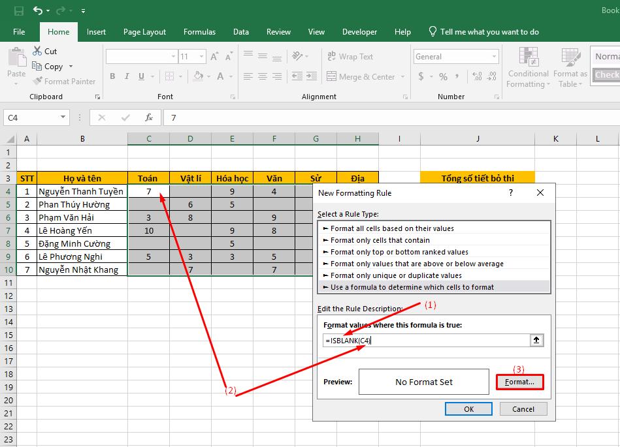Open the General number format dropdown

(x=495, y=56)
